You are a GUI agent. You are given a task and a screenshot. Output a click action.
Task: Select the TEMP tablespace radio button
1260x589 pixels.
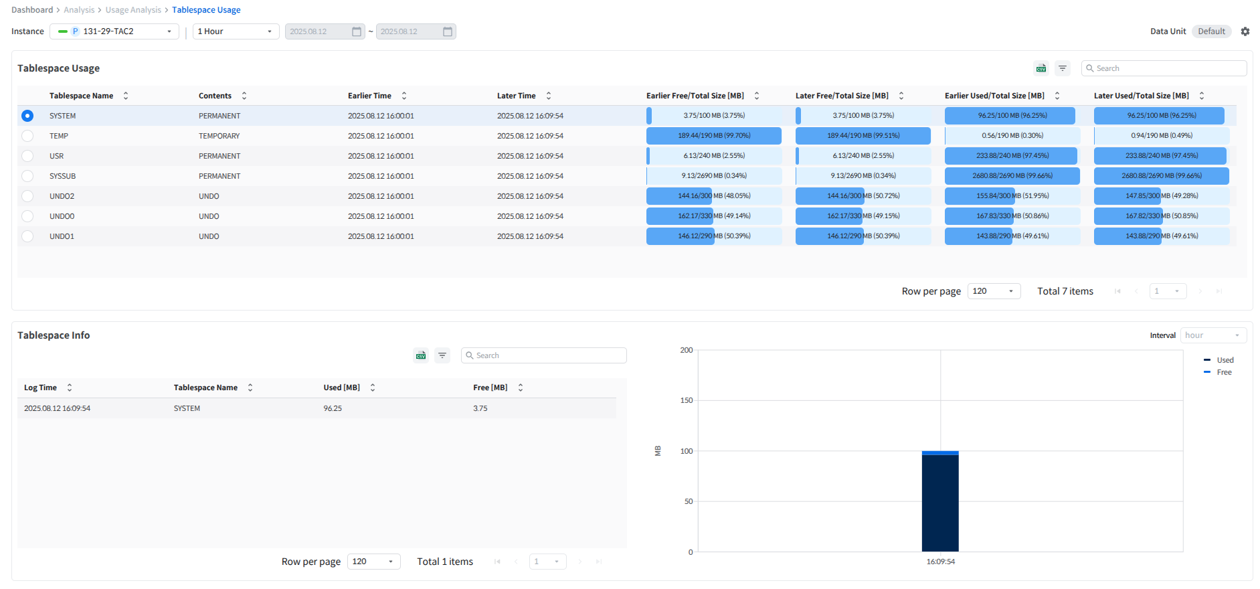[x=27, y=136]
